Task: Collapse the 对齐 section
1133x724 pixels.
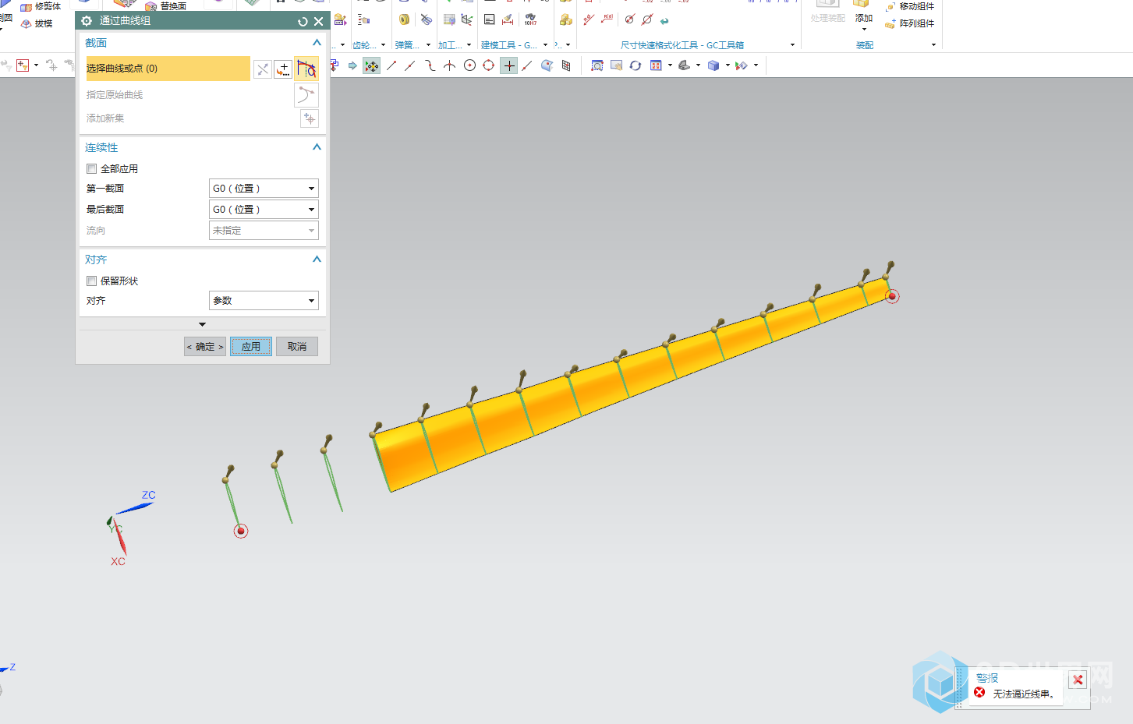Action: (317, 260)
